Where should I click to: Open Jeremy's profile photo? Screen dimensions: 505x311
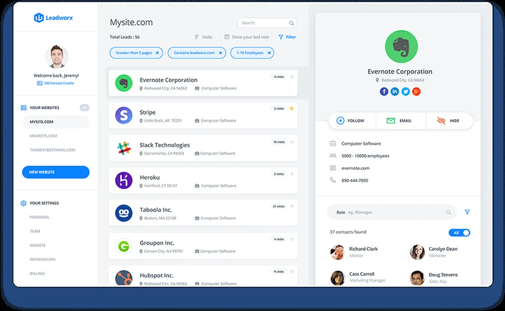click(56, 57)
